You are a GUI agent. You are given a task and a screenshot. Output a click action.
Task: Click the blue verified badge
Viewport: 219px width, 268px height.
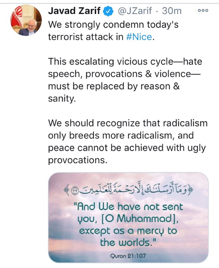coord(108,12)
